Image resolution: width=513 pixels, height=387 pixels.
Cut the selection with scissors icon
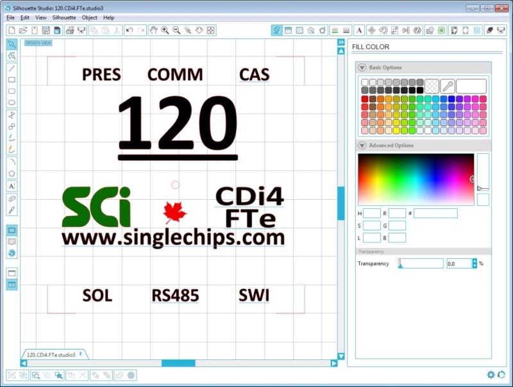[117, 30]
